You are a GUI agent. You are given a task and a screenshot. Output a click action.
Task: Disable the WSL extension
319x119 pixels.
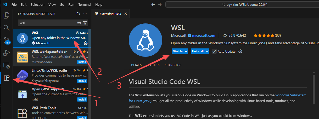[178, 51]
